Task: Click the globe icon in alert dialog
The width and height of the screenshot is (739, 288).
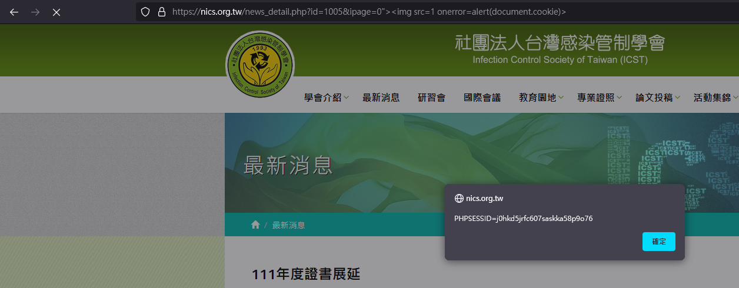Action: tap(459, 199)
